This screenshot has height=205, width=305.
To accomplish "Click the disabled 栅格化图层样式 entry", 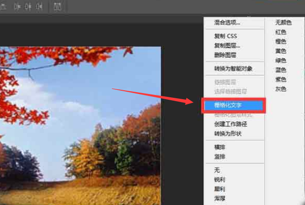I will [x=233, y=115].
